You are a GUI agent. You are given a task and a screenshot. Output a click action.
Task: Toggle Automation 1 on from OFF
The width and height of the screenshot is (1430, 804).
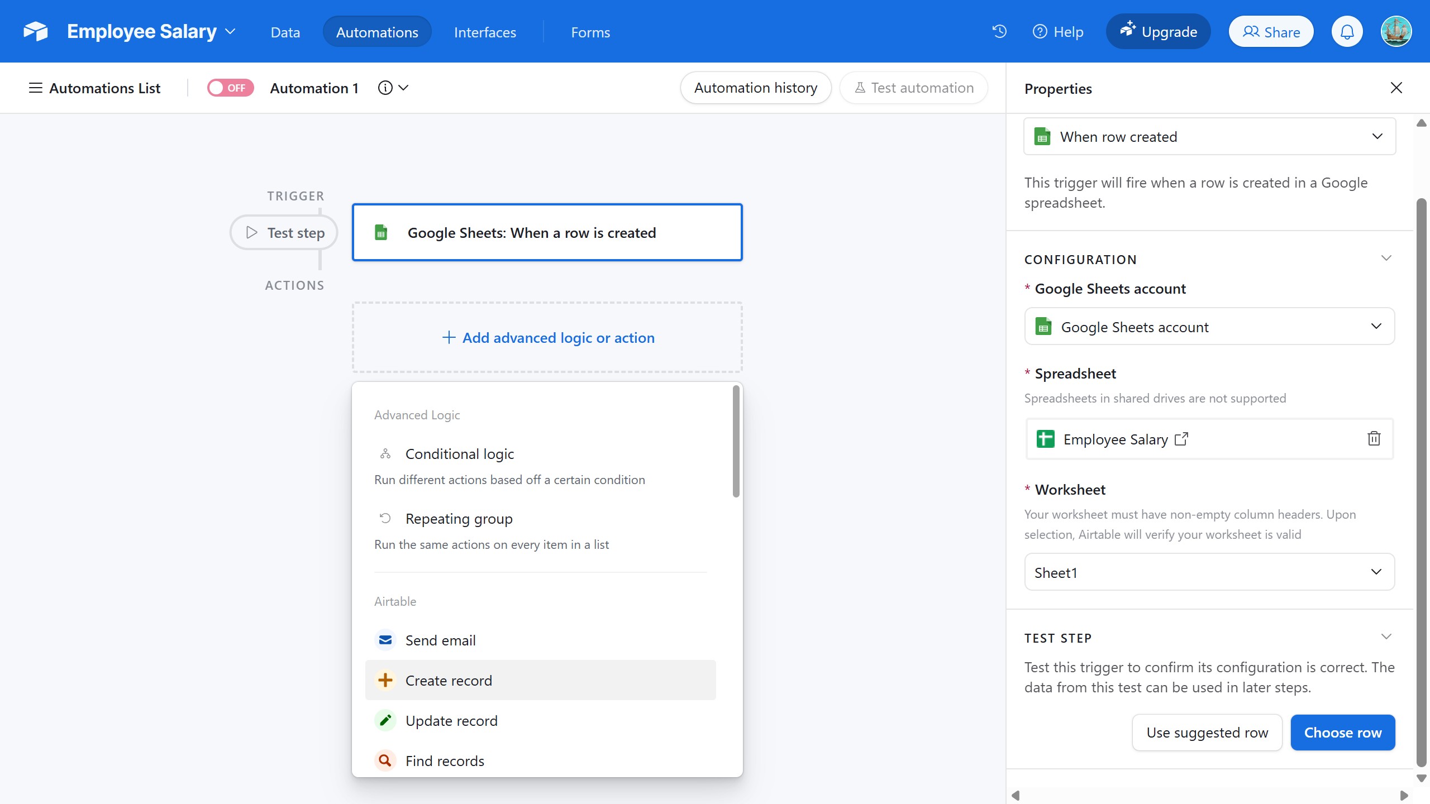pyautogui.click(x=230, y=88)
